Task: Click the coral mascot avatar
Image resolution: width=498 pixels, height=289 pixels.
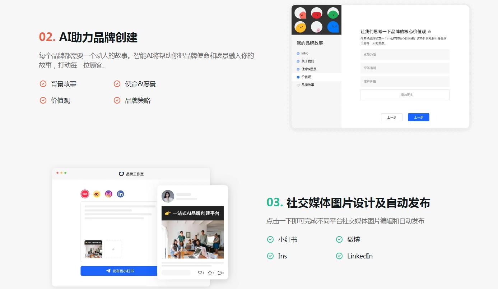Action: [300, 13]
